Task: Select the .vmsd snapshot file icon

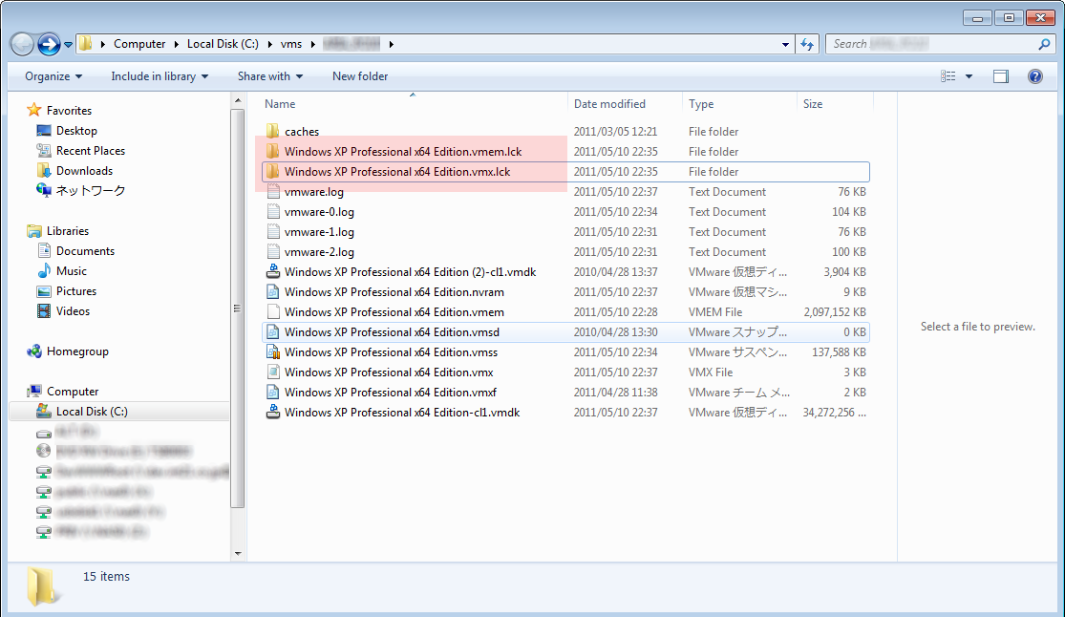Action: pyautogui.click(x=273, y=332)
